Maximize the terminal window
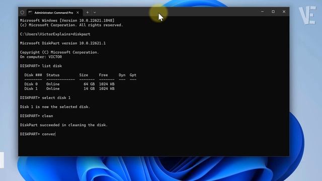Viewport: 322px width, 181px height. point(273,12)
